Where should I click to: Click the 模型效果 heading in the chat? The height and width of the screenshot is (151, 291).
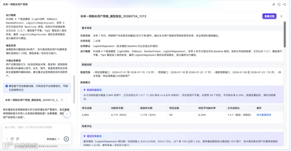(x=11, y=45)
